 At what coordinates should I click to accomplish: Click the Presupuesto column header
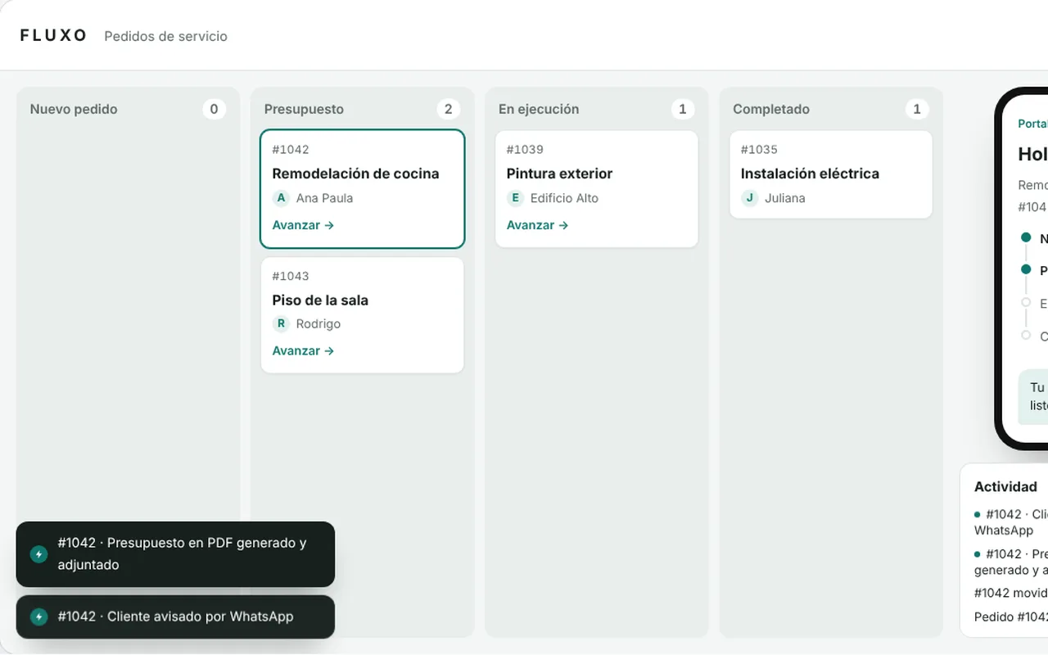pyautogui.click(x=304, y=109)
